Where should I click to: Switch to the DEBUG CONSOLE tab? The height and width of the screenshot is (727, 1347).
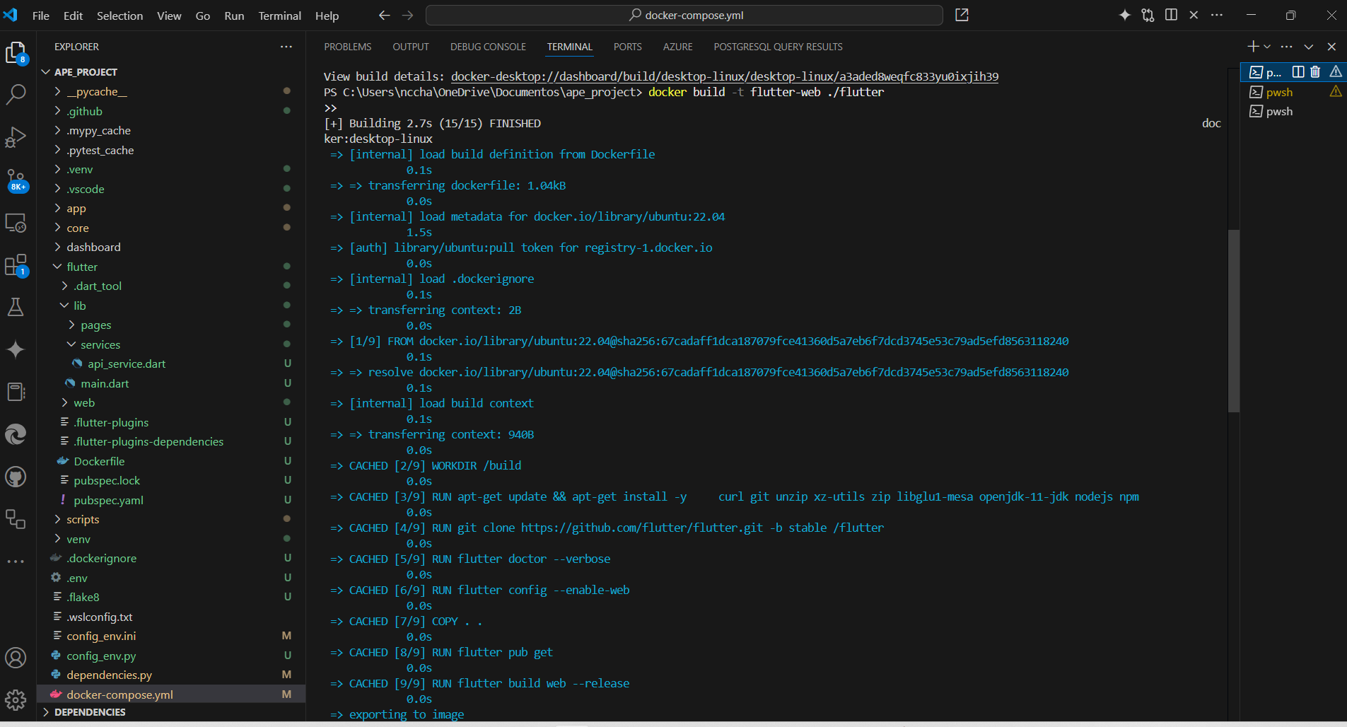[488, 47]
